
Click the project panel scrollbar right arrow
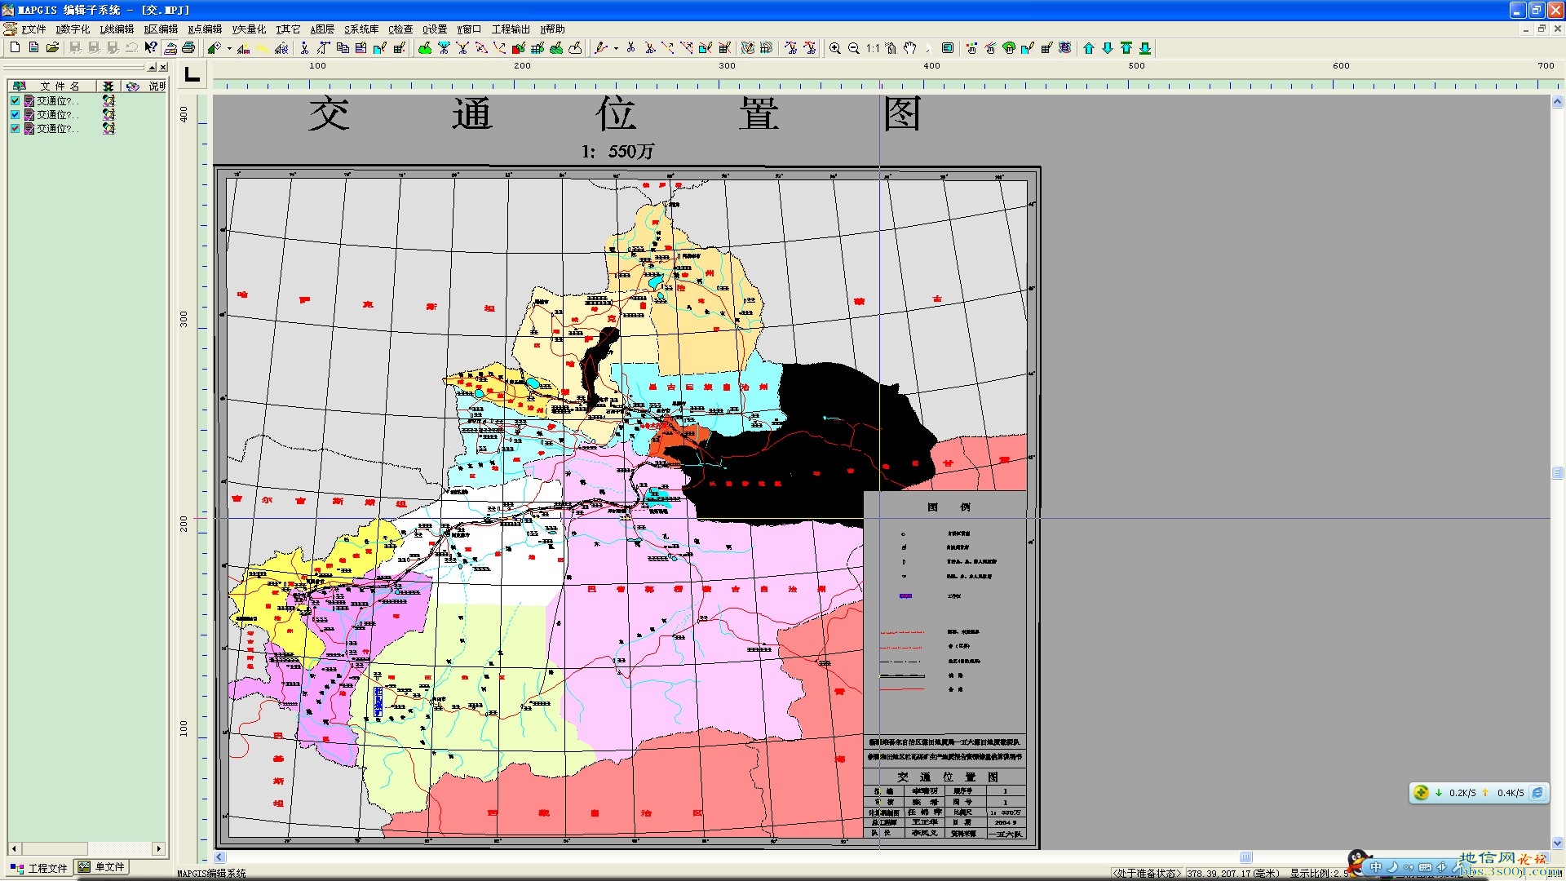[x=159, y=848]
